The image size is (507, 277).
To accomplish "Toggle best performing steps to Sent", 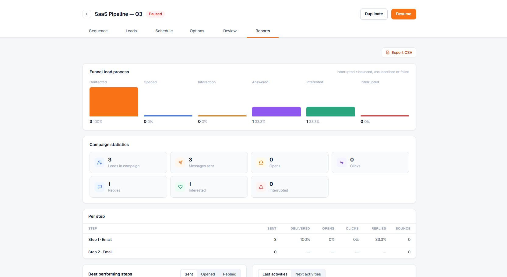I will pos(189,274).
